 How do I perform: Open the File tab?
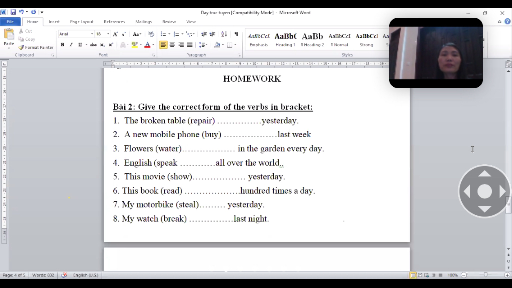(x=10, y=22)
